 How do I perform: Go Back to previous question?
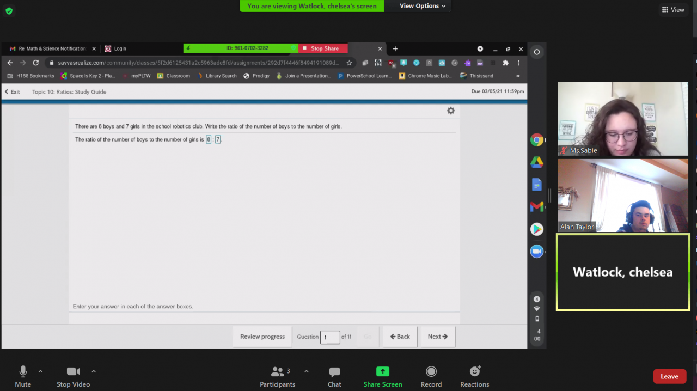pyautogui.click(x=400, y=337)
